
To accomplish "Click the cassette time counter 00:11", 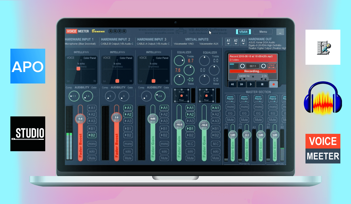I will (253, 66).
